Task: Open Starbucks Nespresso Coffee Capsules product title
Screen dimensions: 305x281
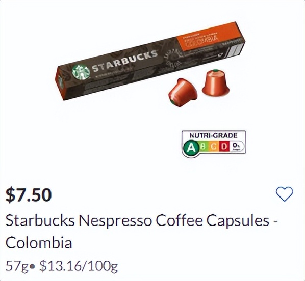Action: (x=142, y=232)
